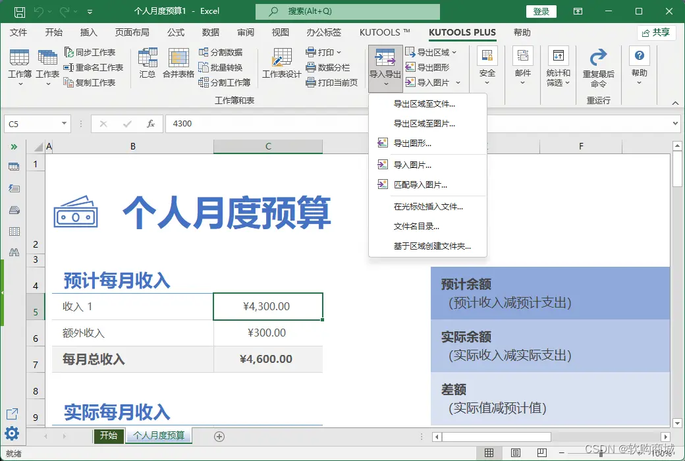Expand the 导出区域 dropdown

click(454, 53)
